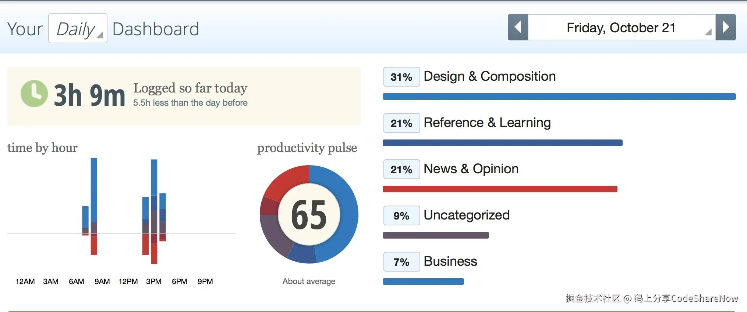Click the Uncategorized purple progress bar

[436, 235]
